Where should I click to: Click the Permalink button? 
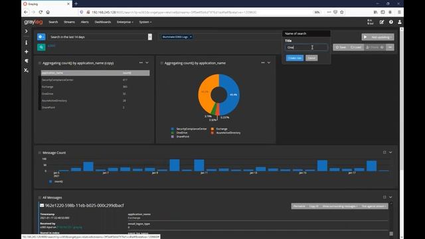click(x=299, y=206)
